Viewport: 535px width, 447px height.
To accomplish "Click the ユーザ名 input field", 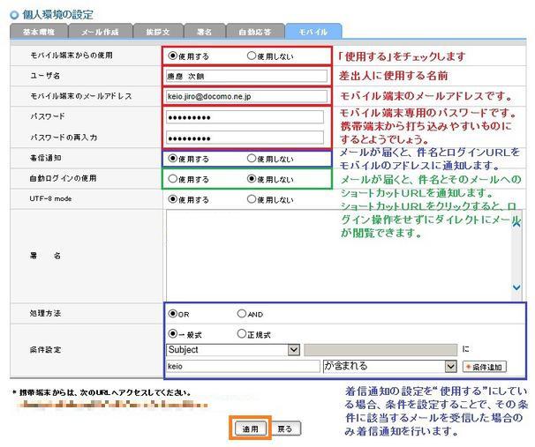I will pyautogui.click(x=245, y=75).
